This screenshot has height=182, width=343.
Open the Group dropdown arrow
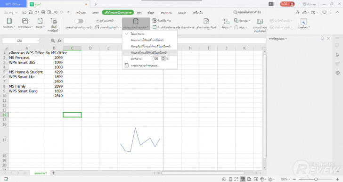249,21
